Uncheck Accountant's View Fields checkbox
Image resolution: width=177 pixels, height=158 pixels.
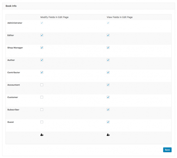click(108, 85)
